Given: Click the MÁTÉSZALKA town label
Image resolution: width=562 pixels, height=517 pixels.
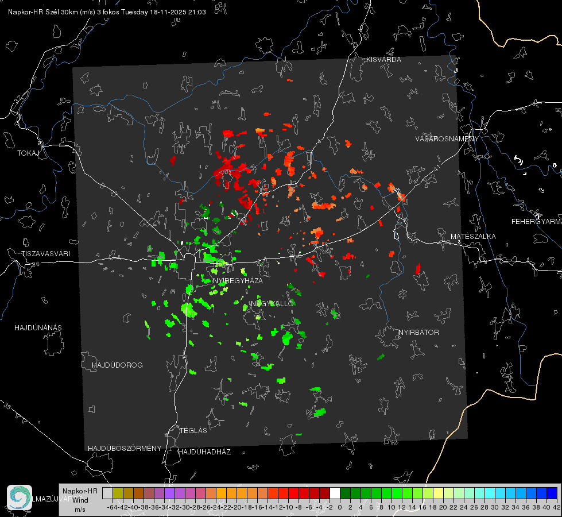Looking at the screenshot, I should 473,237.
